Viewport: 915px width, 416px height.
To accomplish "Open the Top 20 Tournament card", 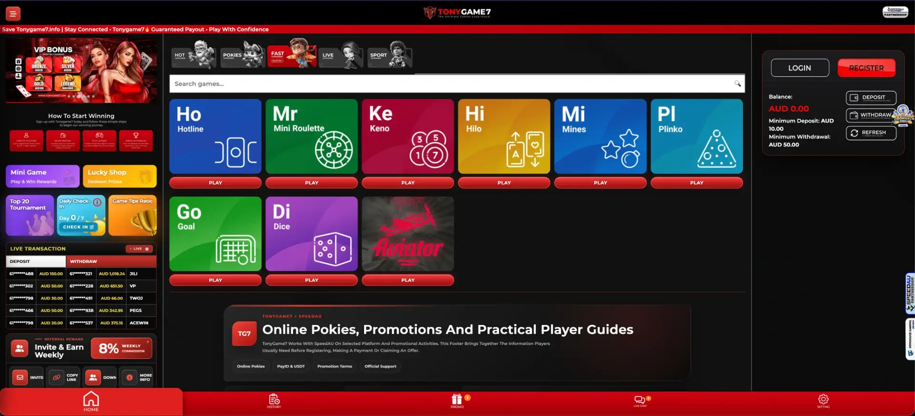I will click(x=30, y=215).
